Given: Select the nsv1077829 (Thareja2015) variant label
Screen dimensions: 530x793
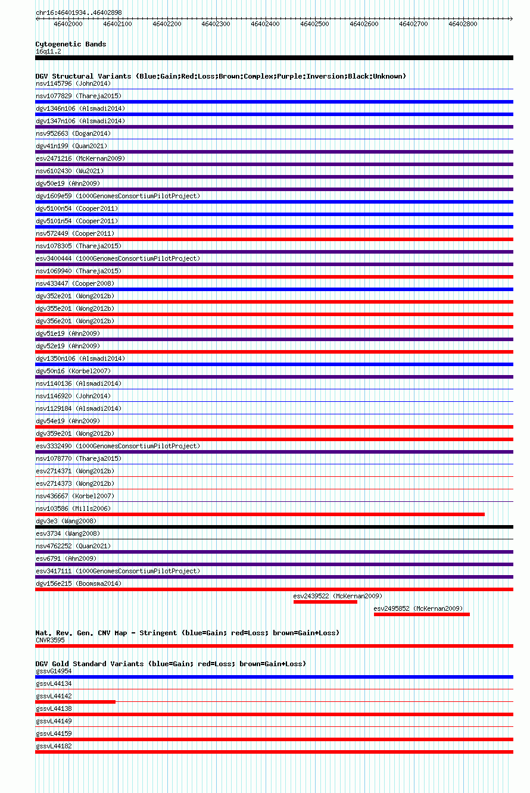Looking at the screenshot, I should [x=79, y=96].
